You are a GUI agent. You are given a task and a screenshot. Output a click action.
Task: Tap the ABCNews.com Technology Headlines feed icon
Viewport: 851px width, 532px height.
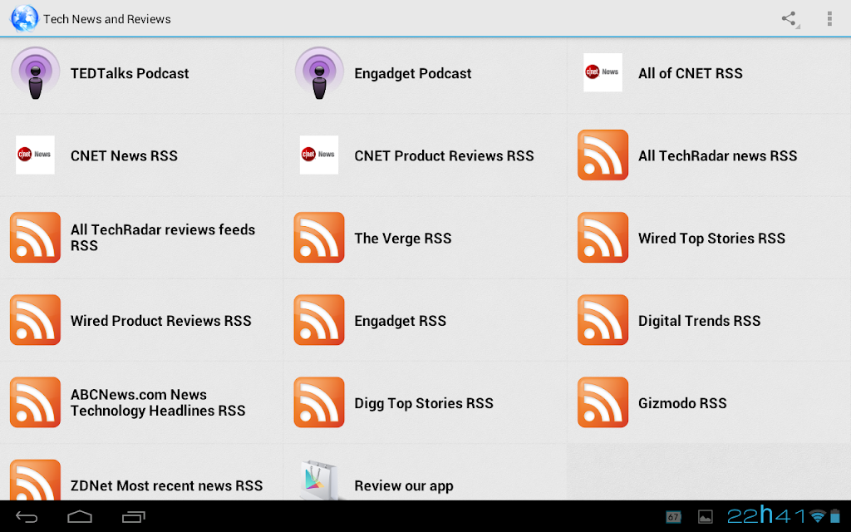(35, 403)
